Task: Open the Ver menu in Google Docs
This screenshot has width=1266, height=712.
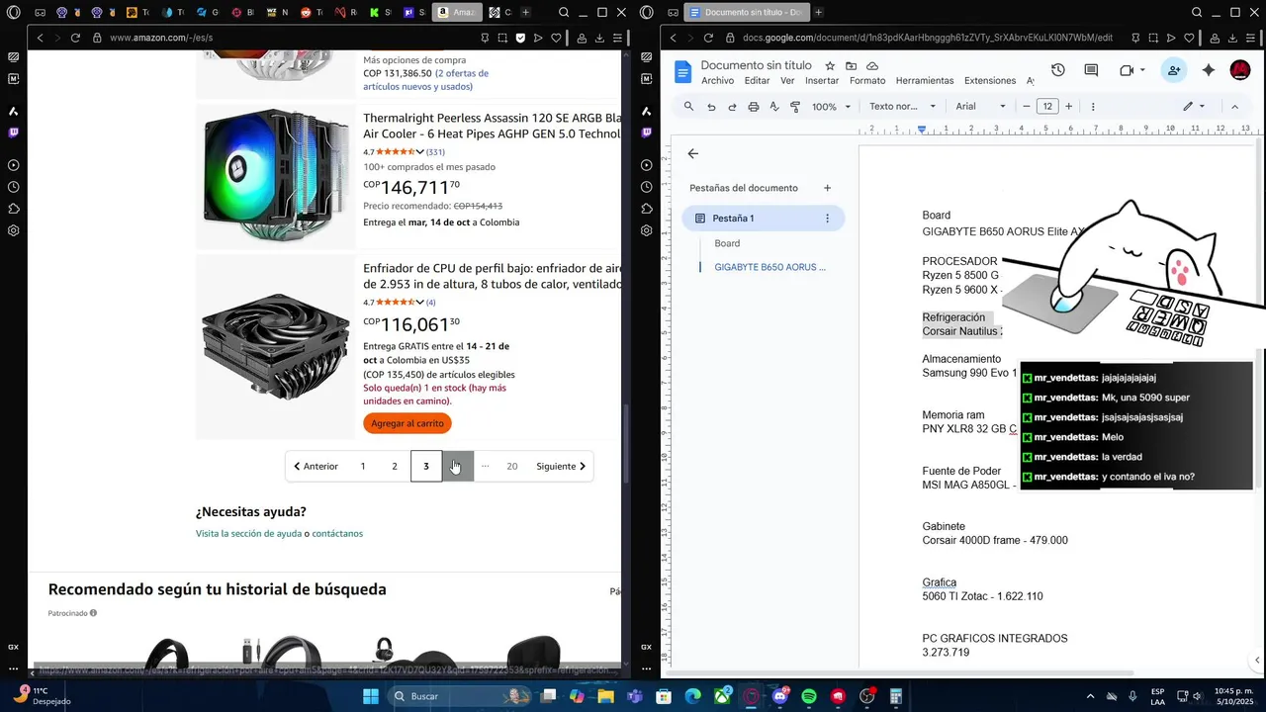Action: (x=787, y=81)
